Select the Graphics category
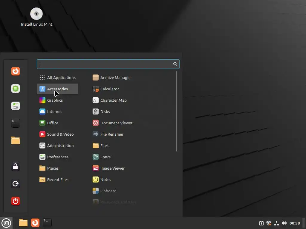 click(57, 100)
